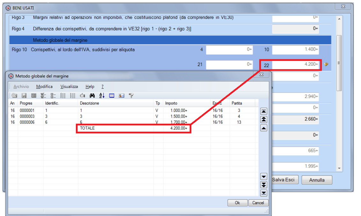Click the open folder toolbar icon

click(x=14, y=96)
